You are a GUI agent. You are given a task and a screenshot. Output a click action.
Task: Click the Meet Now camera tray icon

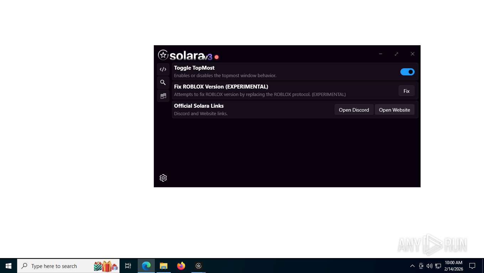point(421,266)
